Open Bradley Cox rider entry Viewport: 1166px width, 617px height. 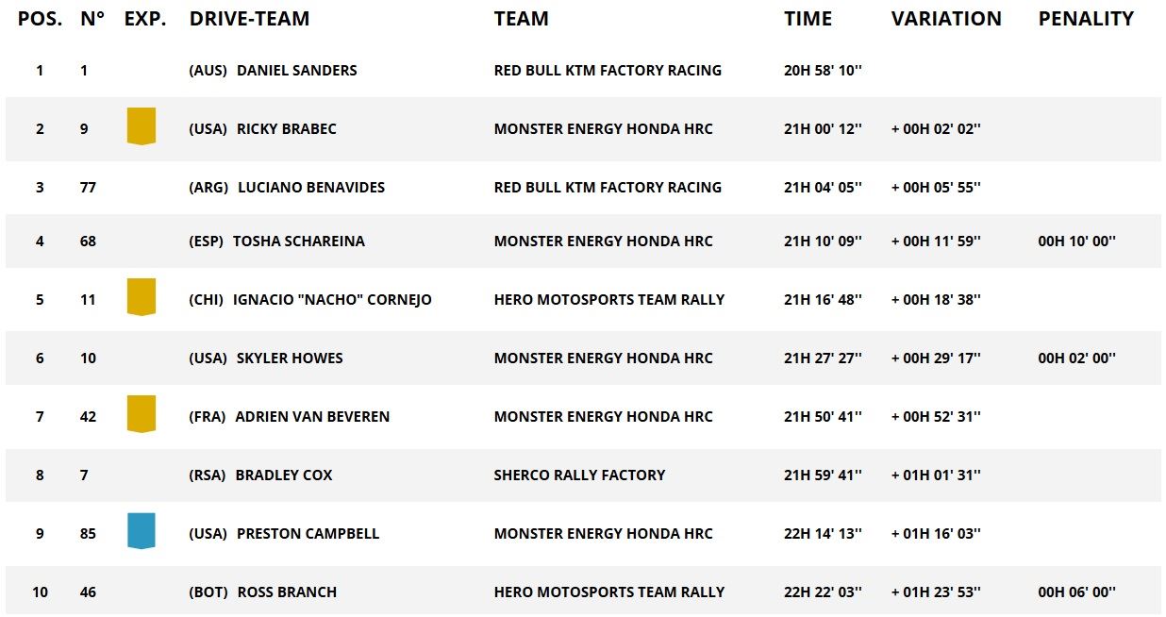[x=283, y=475]
